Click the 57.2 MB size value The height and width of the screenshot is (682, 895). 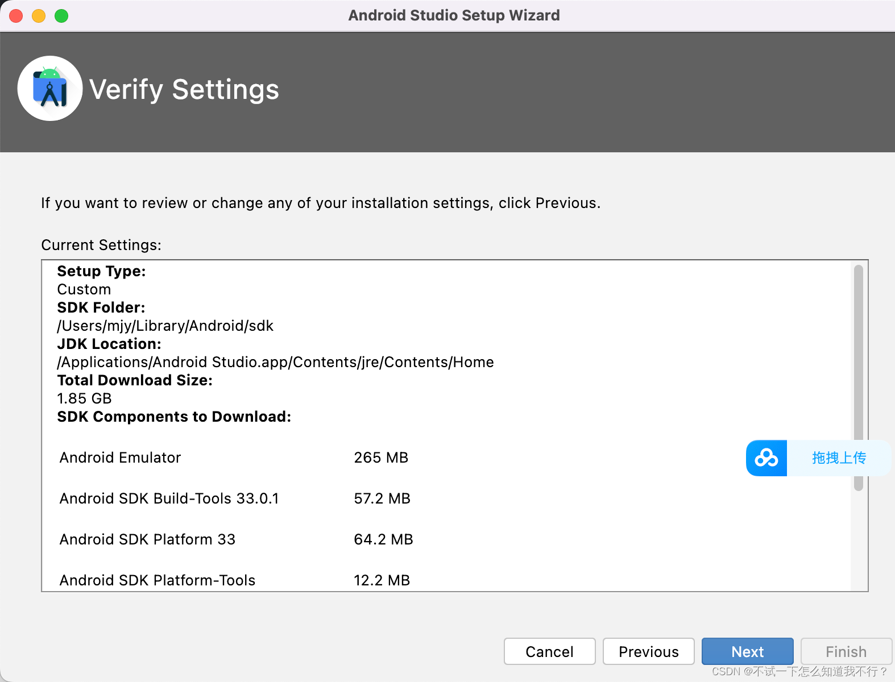tap(382, 498)
